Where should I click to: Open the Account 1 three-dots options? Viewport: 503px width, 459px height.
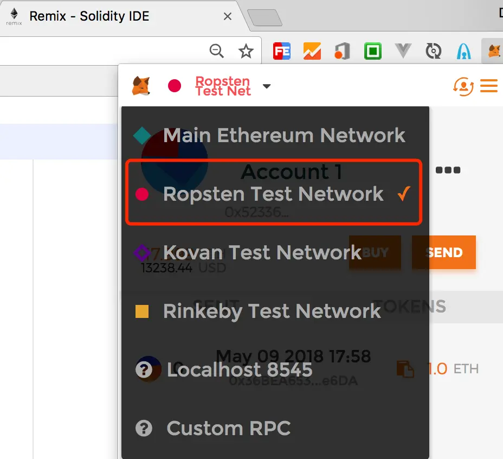pyautogui.click(x=448, y=170)
